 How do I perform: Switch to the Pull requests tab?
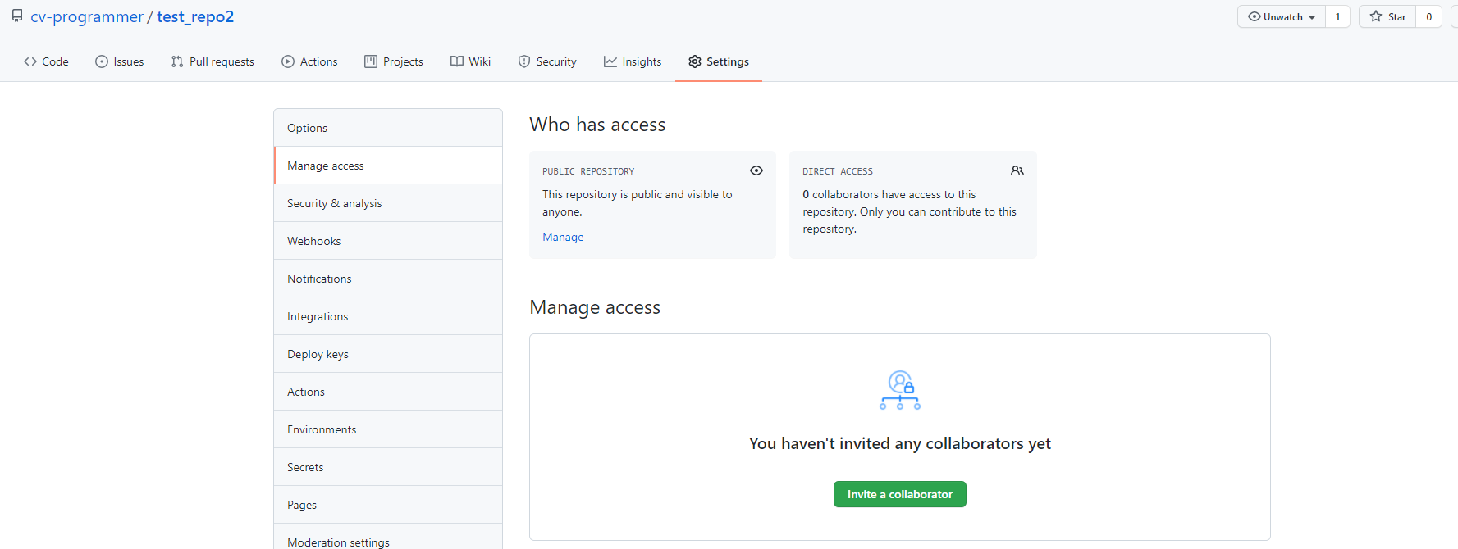click(213, 61)
